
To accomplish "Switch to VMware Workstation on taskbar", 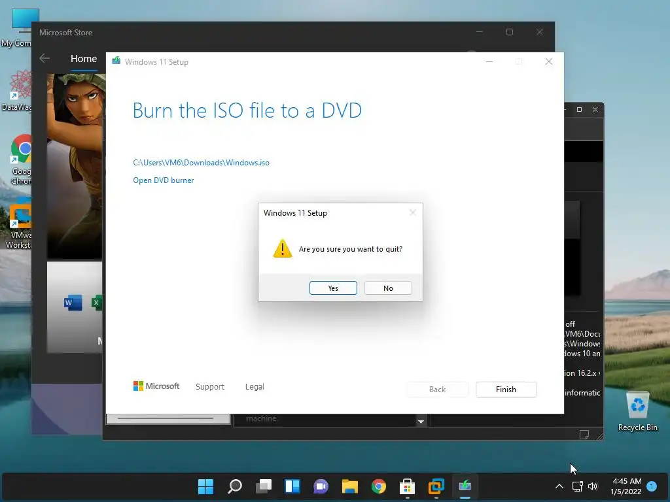I will coord(436,486).
